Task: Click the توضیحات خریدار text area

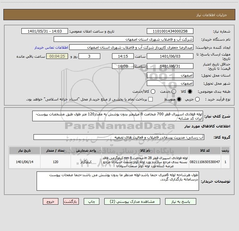Action: coord(118,181)
